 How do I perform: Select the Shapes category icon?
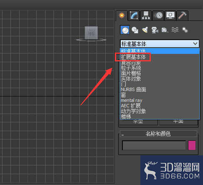point(135,30)
